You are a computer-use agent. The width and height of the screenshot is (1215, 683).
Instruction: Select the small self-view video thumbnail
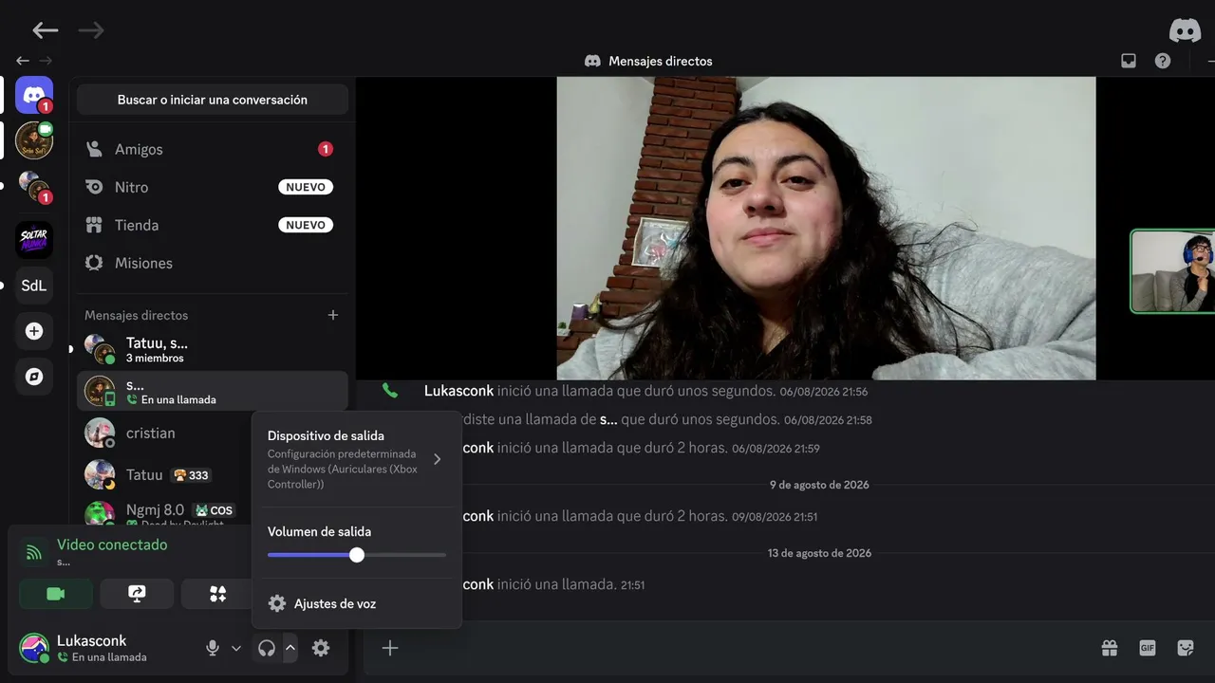(x=1173, y=271)
